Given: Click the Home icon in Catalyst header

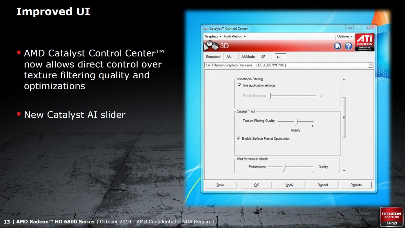Looking at the screenshot, I should tap(337, 46).
